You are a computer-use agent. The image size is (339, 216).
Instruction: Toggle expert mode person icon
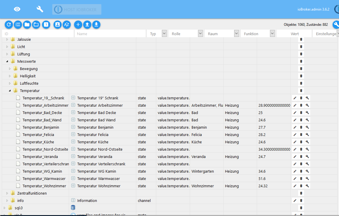pos(58,25)
